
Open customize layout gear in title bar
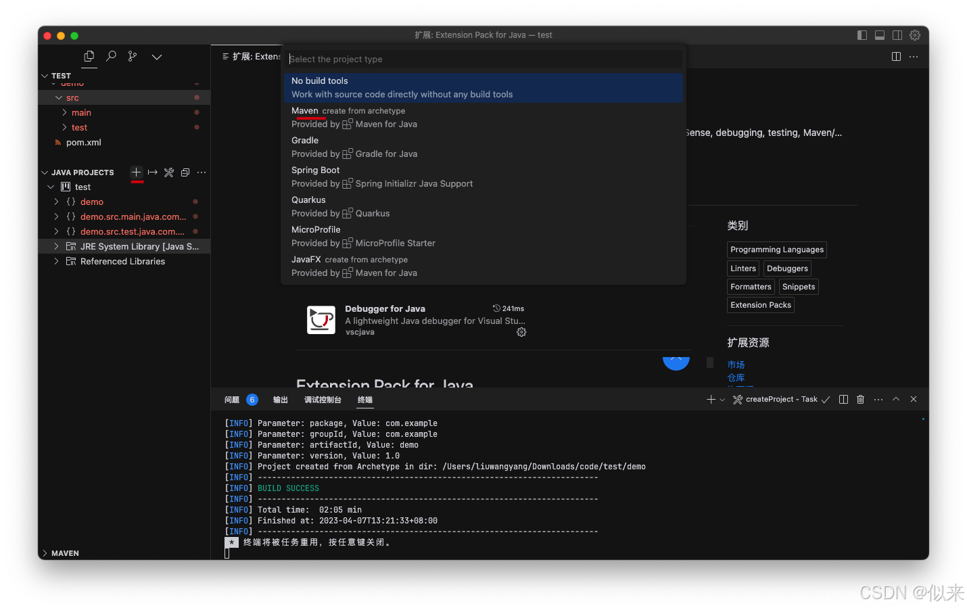pyautogui.click(x=915, y=35)
